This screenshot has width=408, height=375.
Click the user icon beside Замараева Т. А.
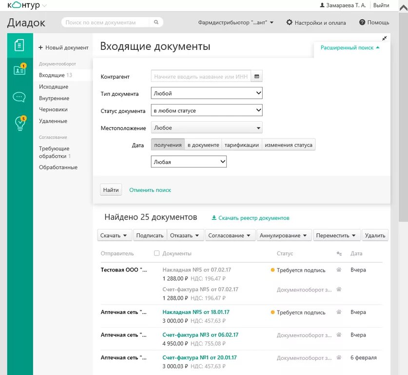[322, 5]
